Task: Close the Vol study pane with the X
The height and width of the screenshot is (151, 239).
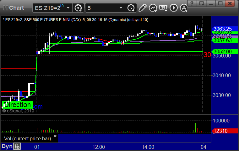Action: (x=55, y=136)
